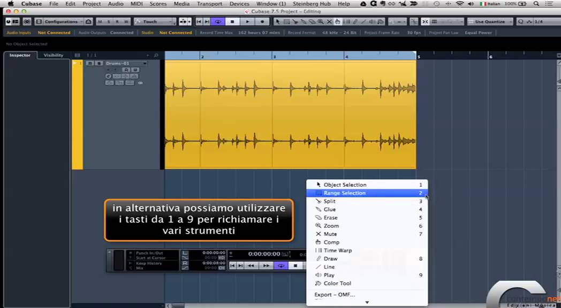The width and height of the screenshot is (561, 308).
Task: Click the Drums audio waveform event
Action: 290,114
